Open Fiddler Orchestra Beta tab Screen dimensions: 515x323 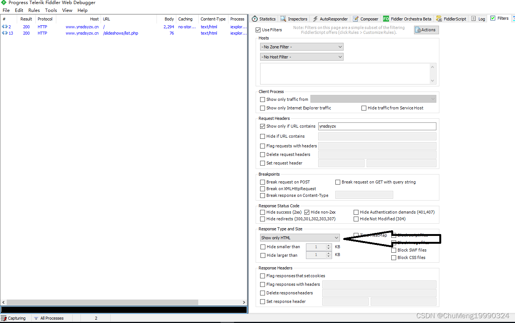pos(407,19)
